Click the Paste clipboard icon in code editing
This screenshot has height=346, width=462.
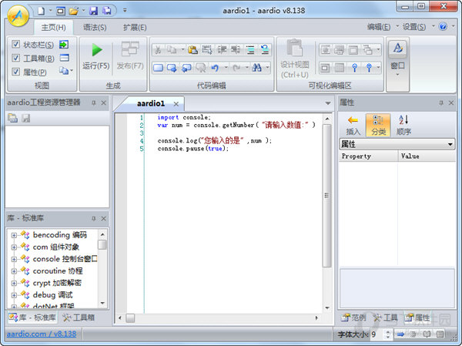point(192,50)
